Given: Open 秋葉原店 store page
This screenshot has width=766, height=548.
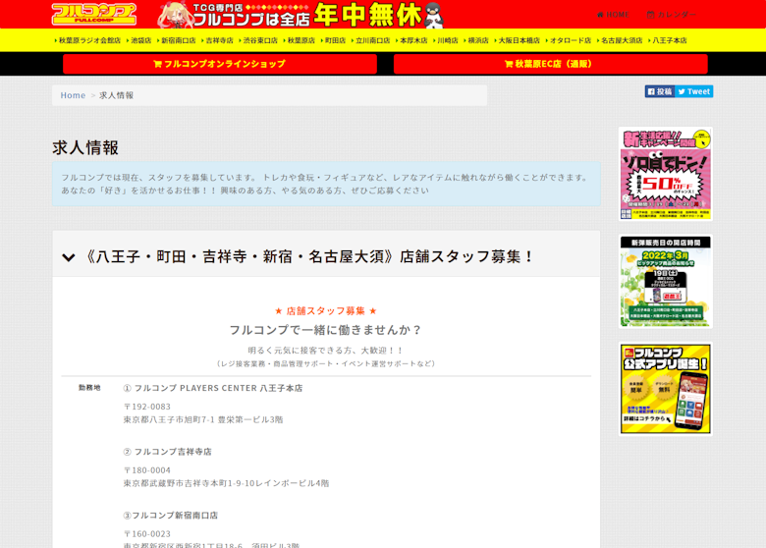Looking at the screenshot, I should pyautogui.click(x=299, y=40).
